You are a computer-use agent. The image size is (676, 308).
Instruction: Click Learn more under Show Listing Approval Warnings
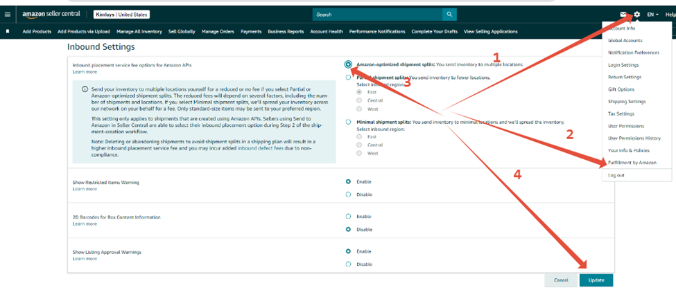(85, 259)
